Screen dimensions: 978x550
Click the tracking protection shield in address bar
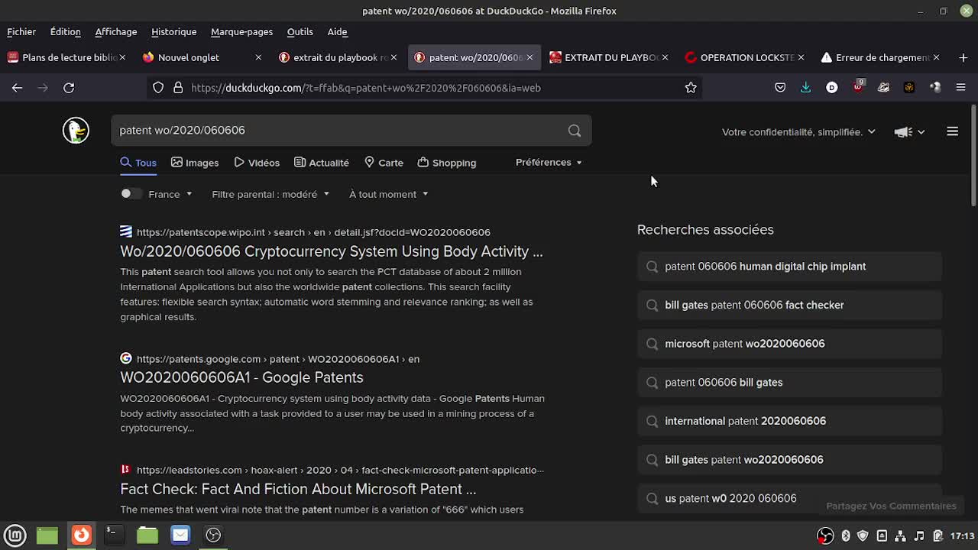click(x=158, y=88)
